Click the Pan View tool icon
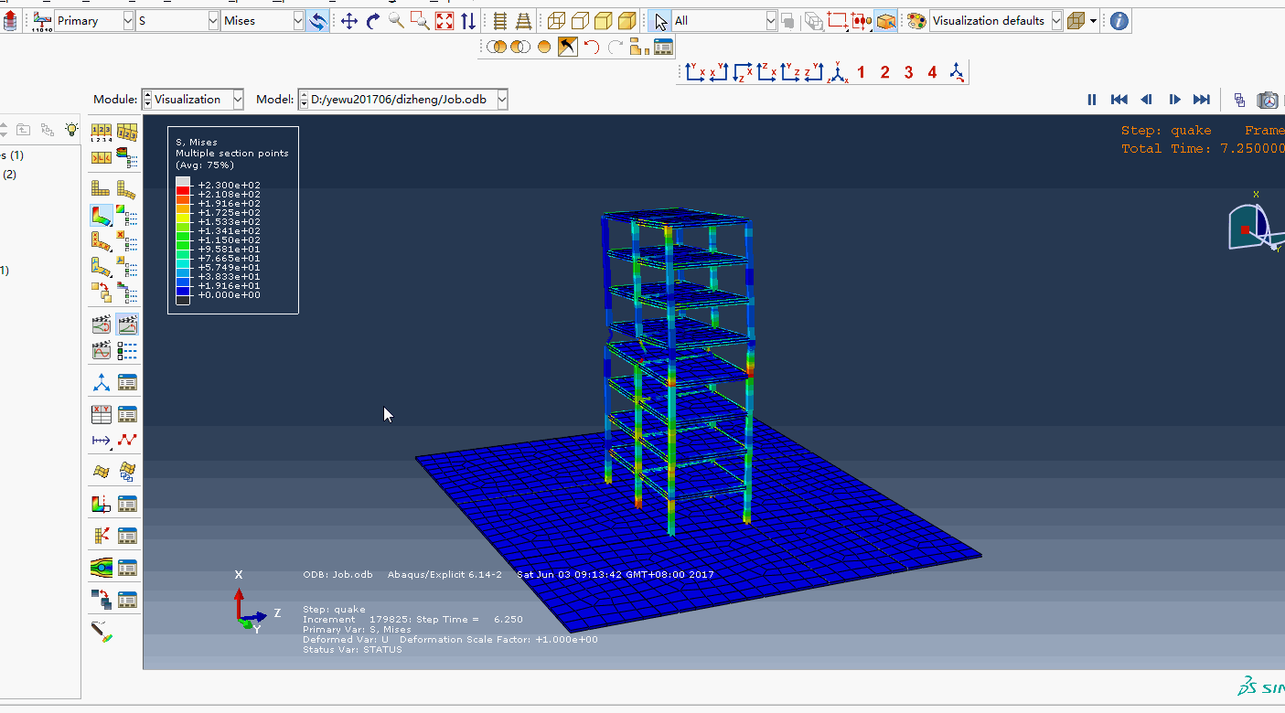The width and height of the screenshot is (1285, 713). click(349, 21)
